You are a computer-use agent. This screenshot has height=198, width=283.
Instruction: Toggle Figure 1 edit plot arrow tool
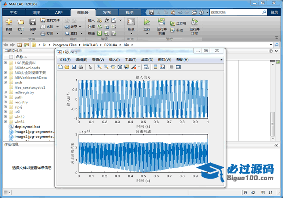(x=90, y=67)
